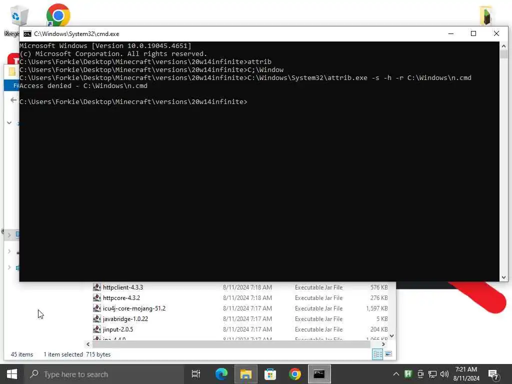512x384 pixels.
Task: Minimize the cmd.exe window
Action: coord(450,33)
